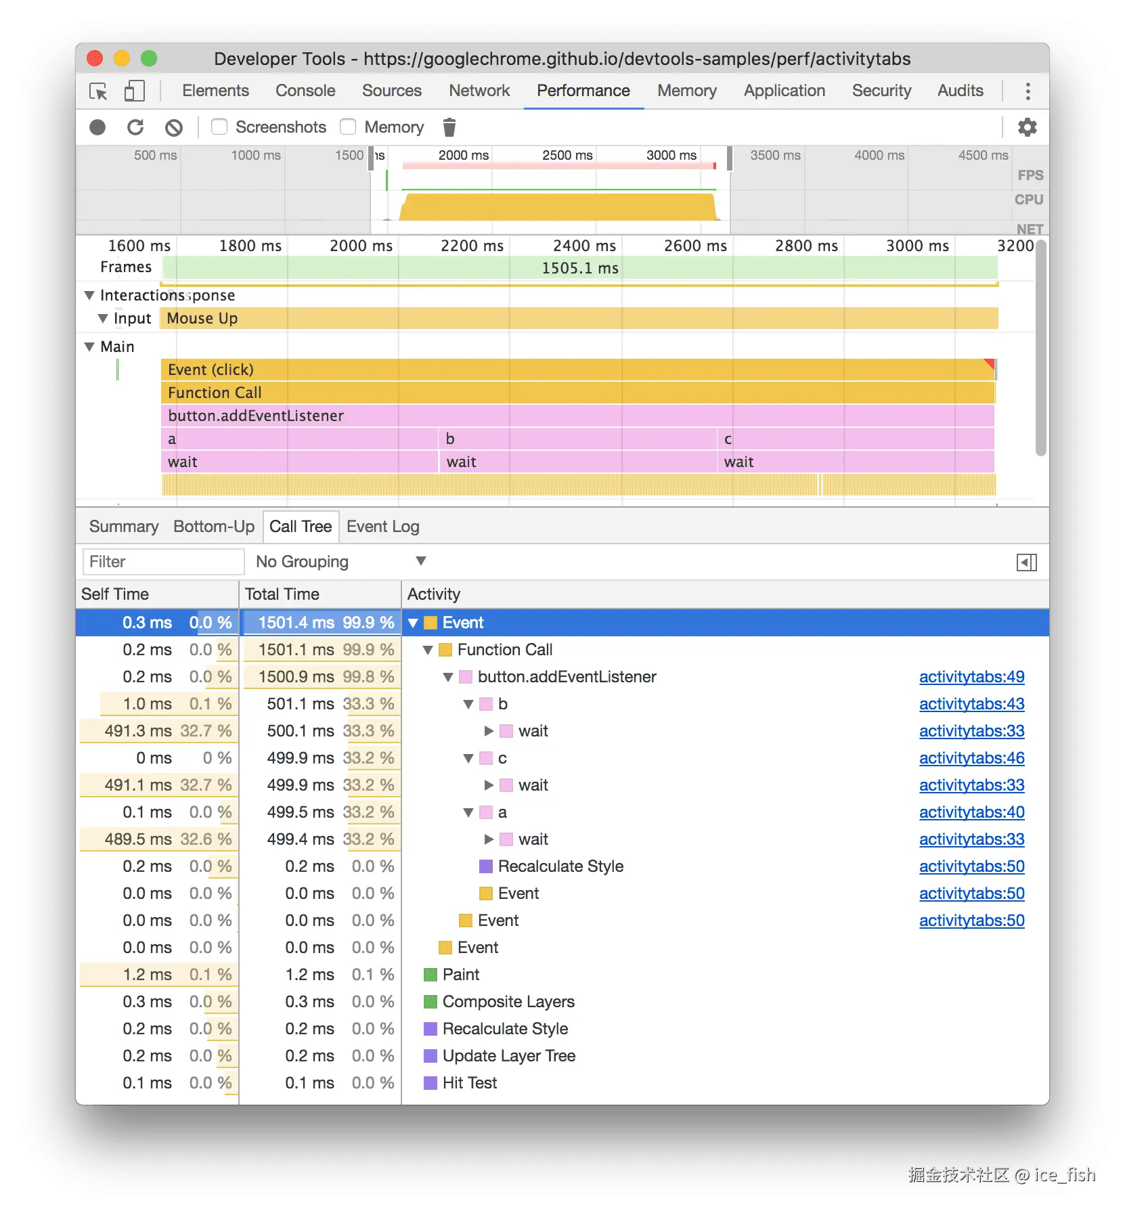Screen dimensions: 1125x1213
Task: Open activitytabs:50 link for Recalculate Style
Action: click(x=971, y=866)
